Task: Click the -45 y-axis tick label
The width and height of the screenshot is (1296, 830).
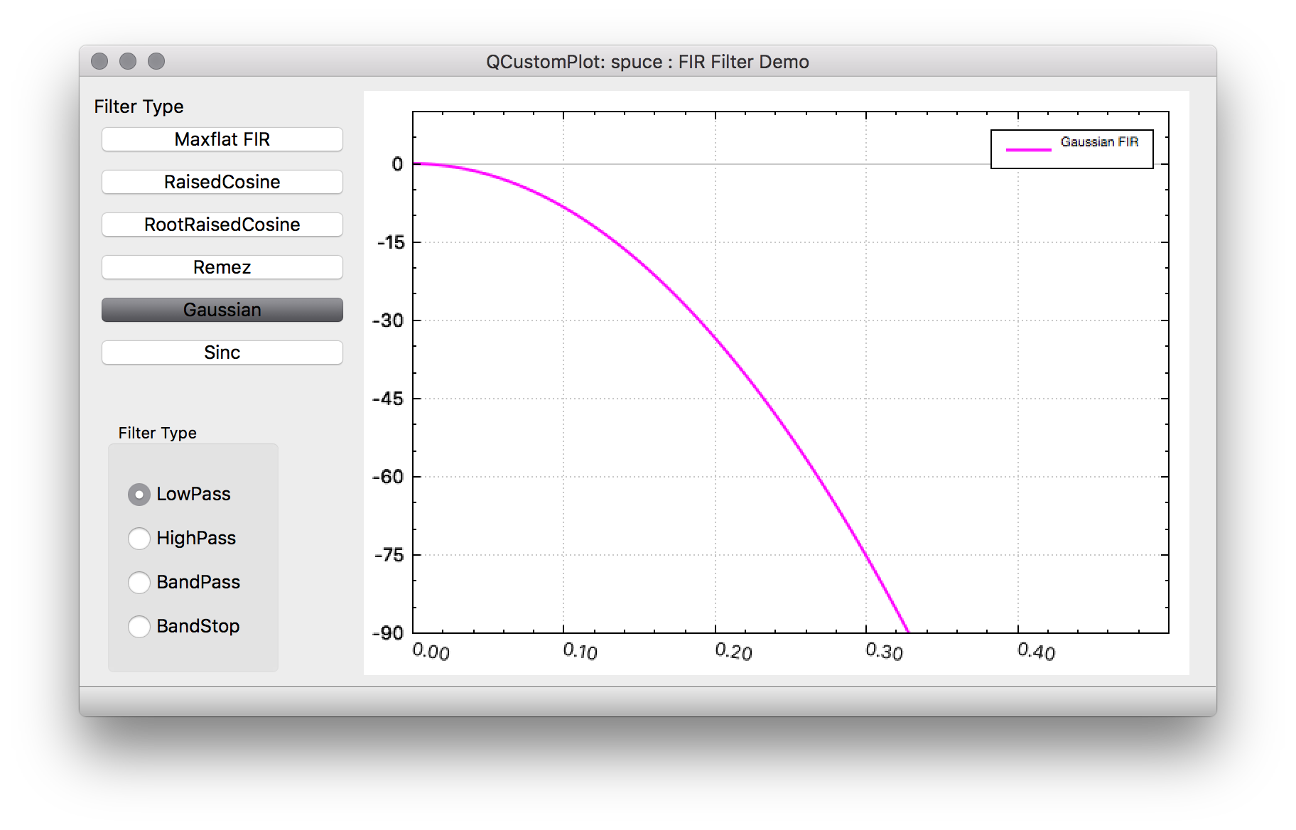Action: click(388, 399)
